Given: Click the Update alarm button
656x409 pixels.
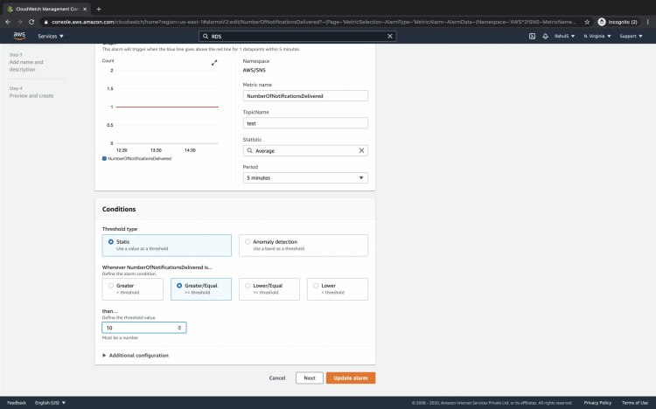Looking at the screenshot, I should [351, 378].
